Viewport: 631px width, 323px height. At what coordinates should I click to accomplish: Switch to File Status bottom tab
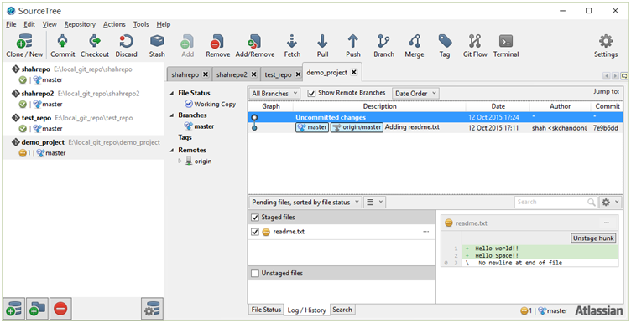point(266,310)
